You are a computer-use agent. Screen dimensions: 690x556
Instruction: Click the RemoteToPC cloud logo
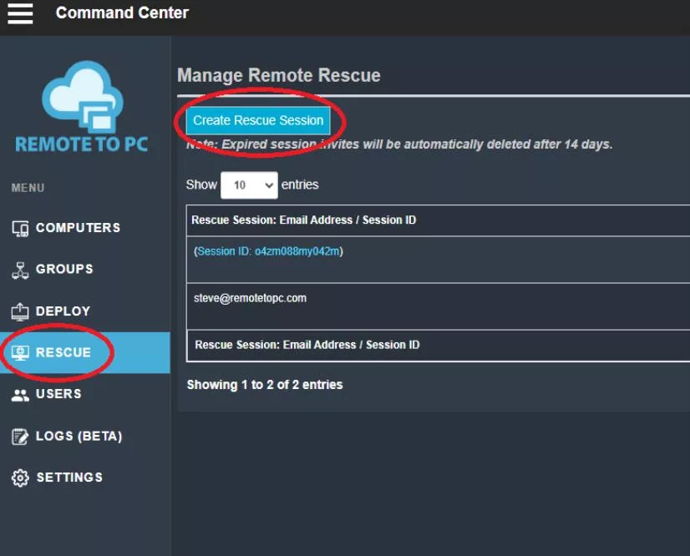click(x=82, y=106)
